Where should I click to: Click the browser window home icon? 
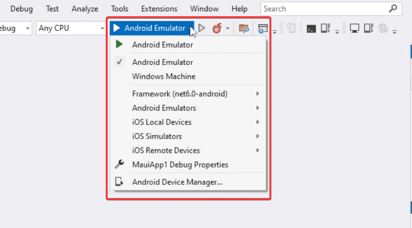click(263, 28)
